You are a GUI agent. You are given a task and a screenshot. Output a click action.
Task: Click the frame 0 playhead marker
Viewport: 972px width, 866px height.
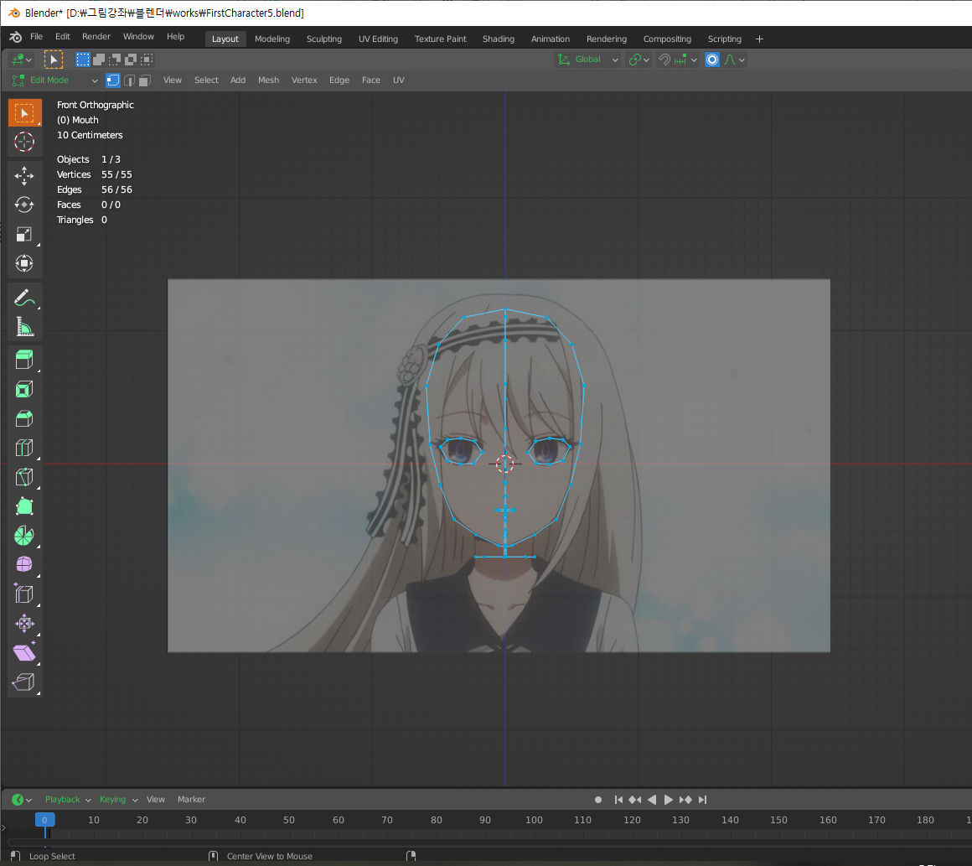coord(44,820)
